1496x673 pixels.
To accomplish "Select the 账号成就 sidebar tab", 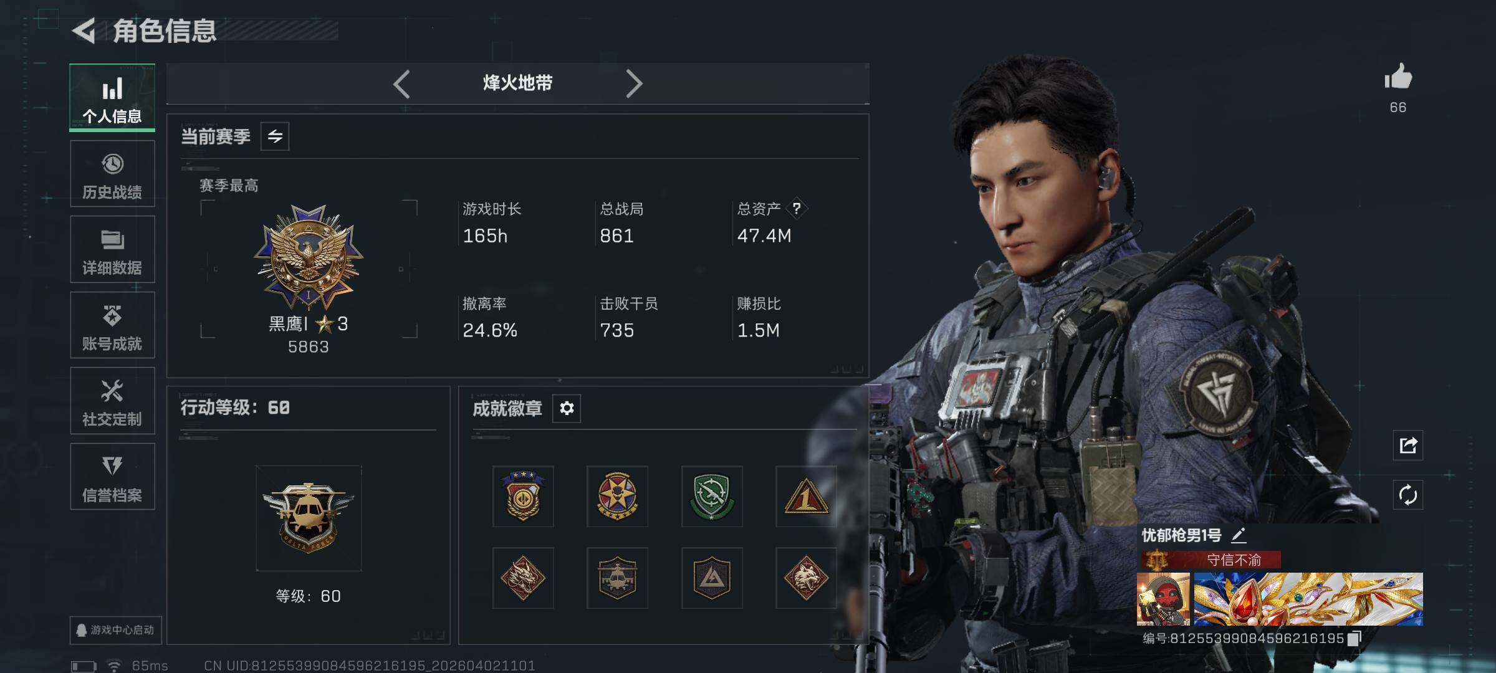I will 112,325.
